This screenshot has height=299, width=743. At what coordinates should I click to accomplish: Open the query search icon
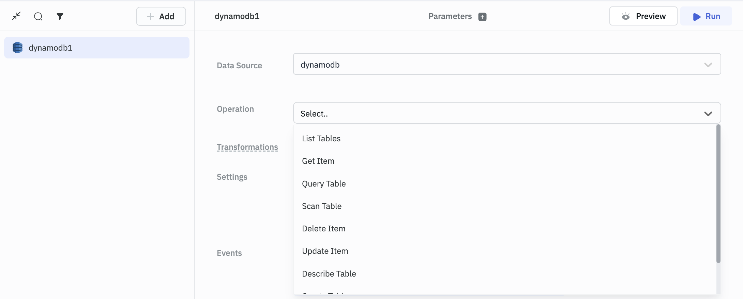pyautogui.click(x=38, y=16)
